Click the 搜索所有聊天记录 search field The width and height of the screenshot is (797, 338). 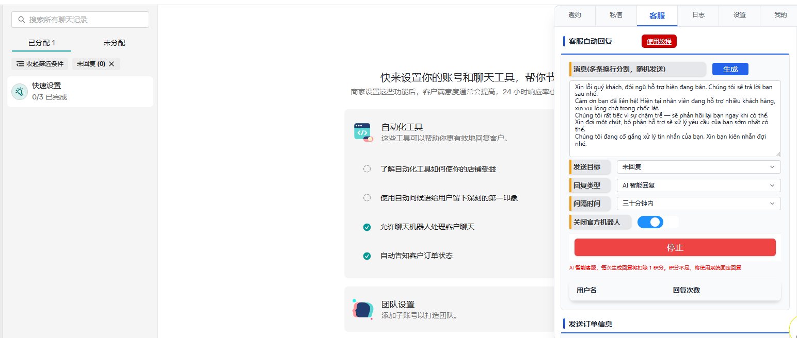coord(85,20)
